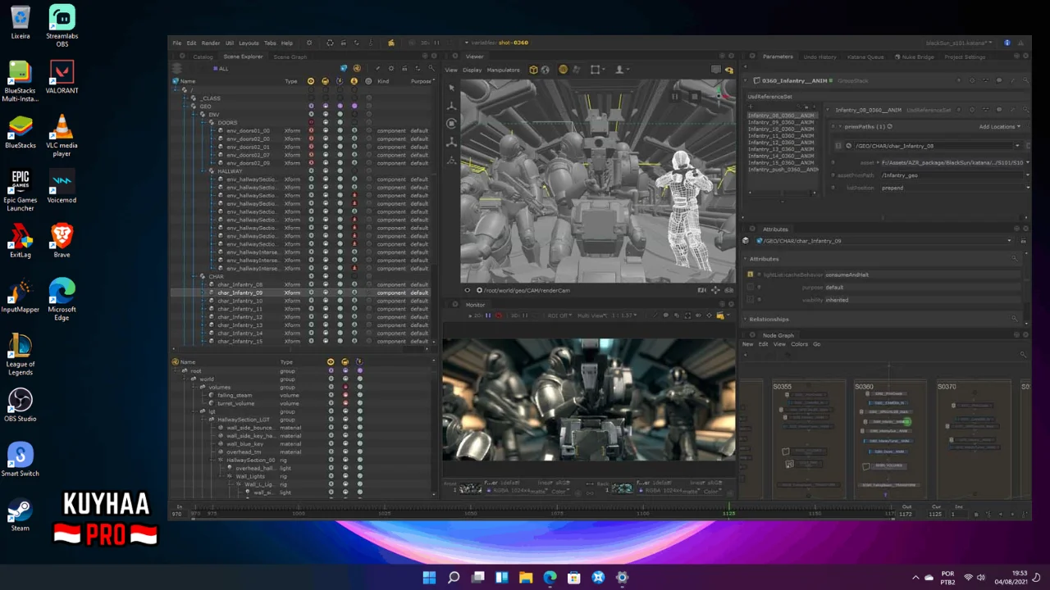Viewport: 1050px width, 590px height.
Task: Open the Multi View dropdown in Monitor
Action: pyautogui.click(x=594, y=315)
